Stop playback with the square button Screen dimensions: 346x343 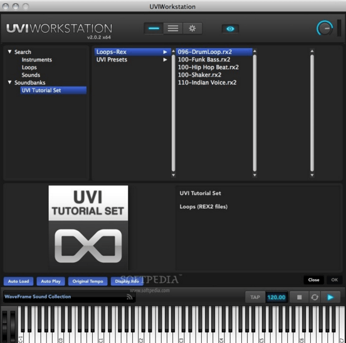tap(299, 297)
